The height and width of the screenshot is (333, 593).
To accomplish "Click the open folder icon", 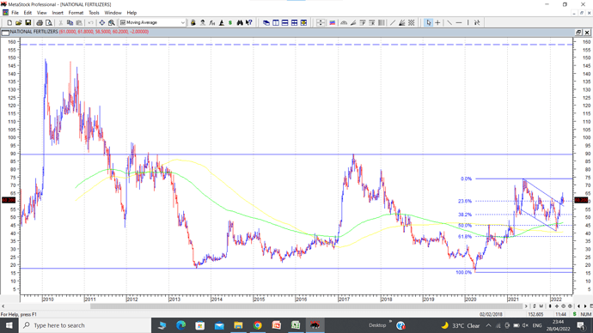I will (19, 22).
